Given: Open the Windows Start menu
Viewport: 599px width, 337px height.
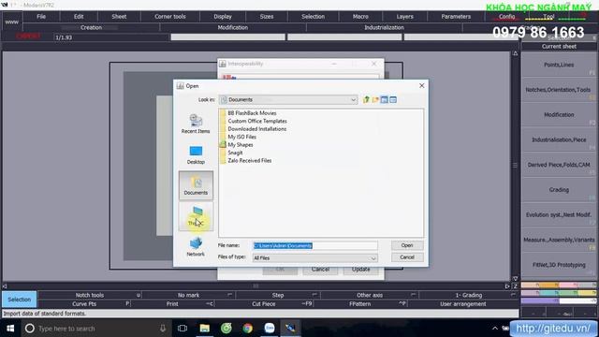Looking at the screenshot, I should [10, 329].
